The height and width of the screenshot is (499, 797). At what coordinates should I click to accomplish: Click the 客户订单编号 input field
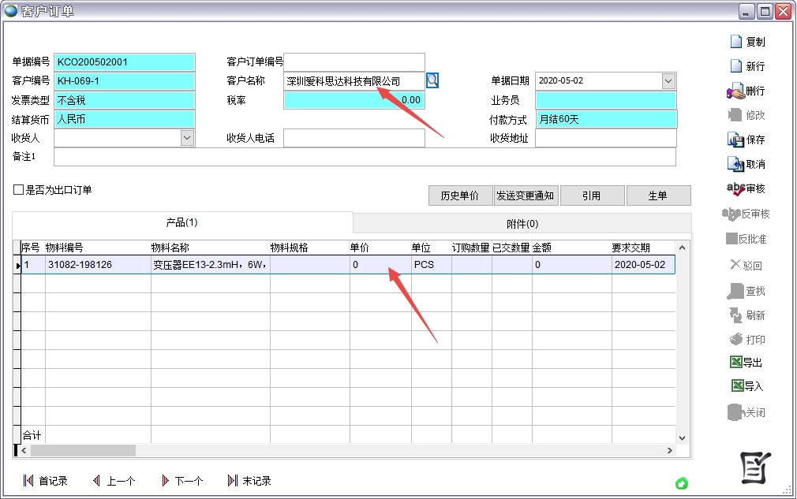pos(354,62)
